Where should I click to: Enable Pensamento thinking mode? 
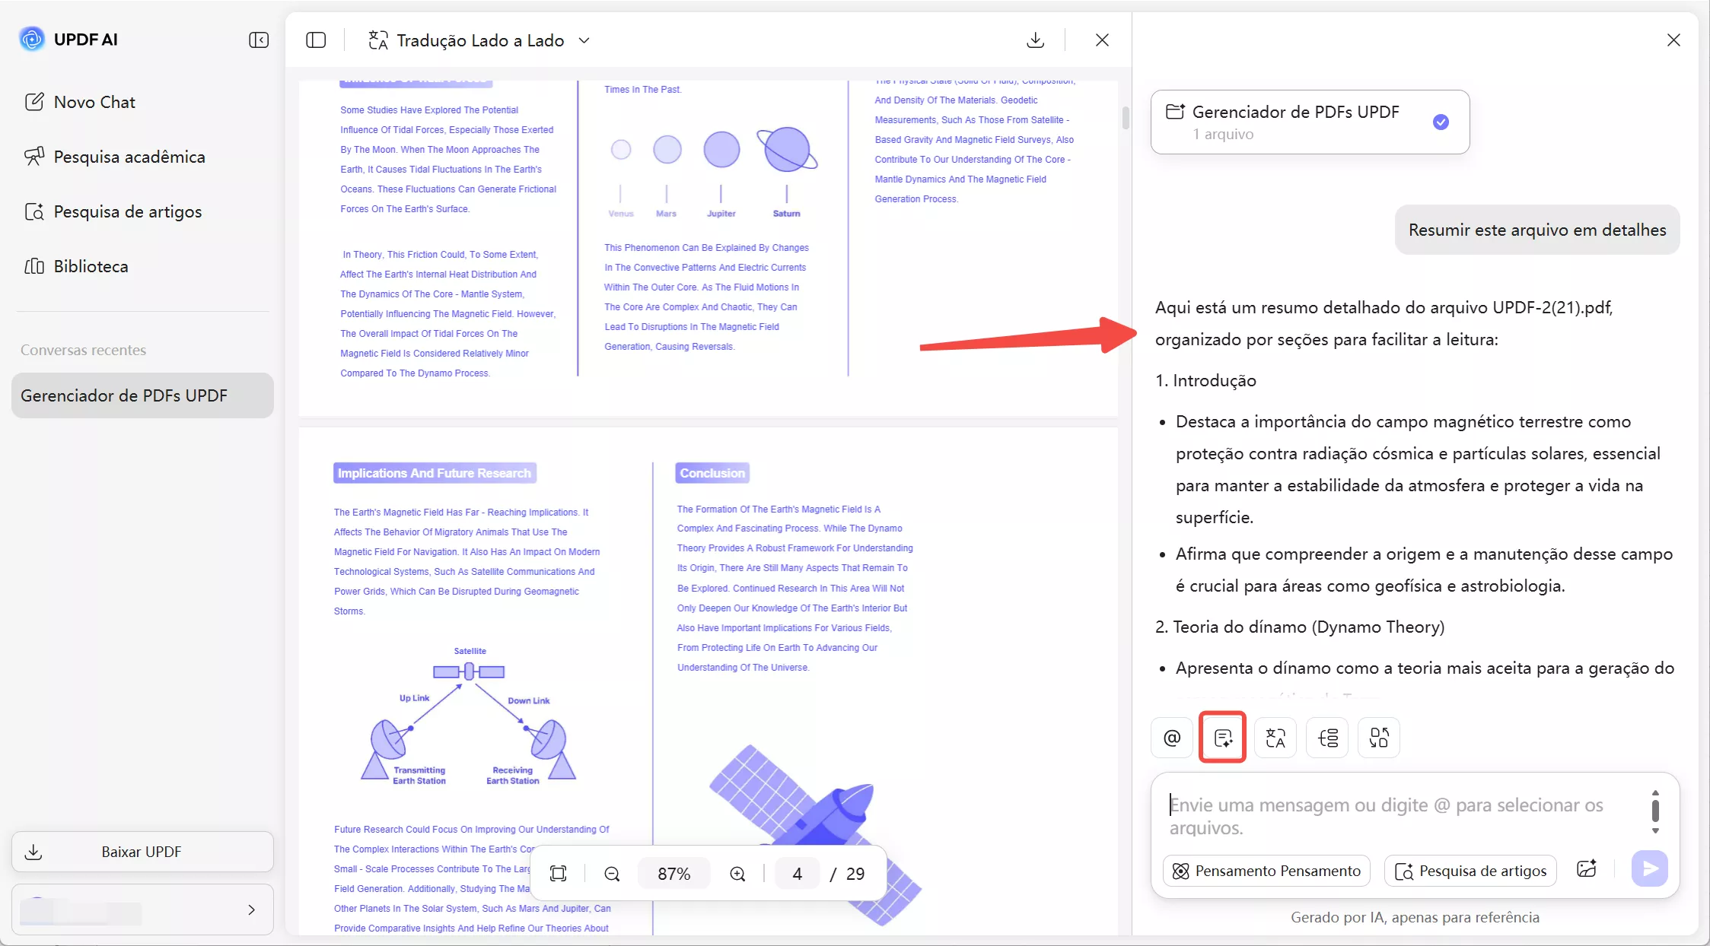[1266, 870]
